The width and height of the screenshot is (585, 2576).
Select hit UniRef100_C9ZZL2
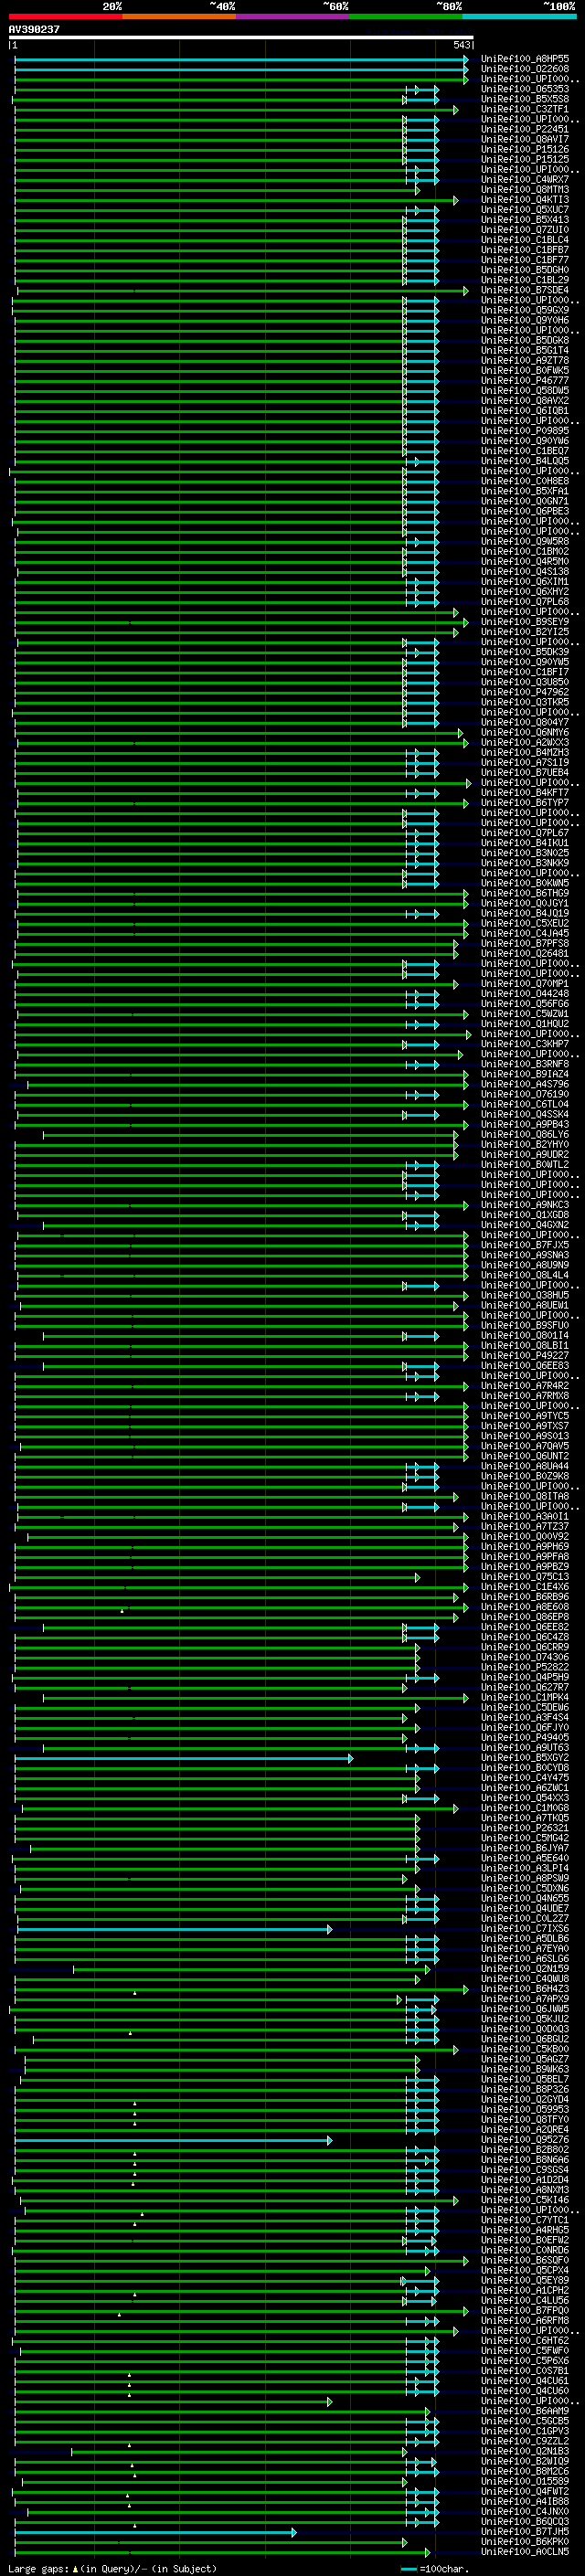525,2441
